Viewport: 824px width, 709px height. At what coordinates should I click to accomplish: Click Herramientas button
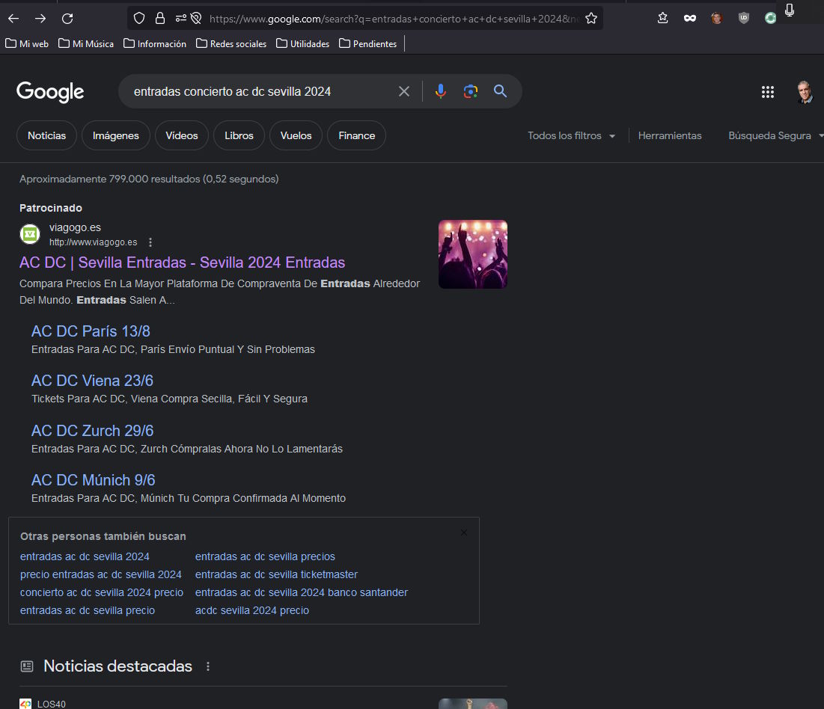670,136
